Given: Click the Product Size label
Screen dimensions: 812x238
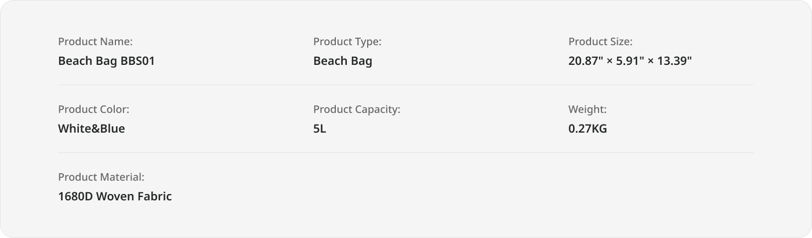Looking at the screenshot, I should 600,42.
